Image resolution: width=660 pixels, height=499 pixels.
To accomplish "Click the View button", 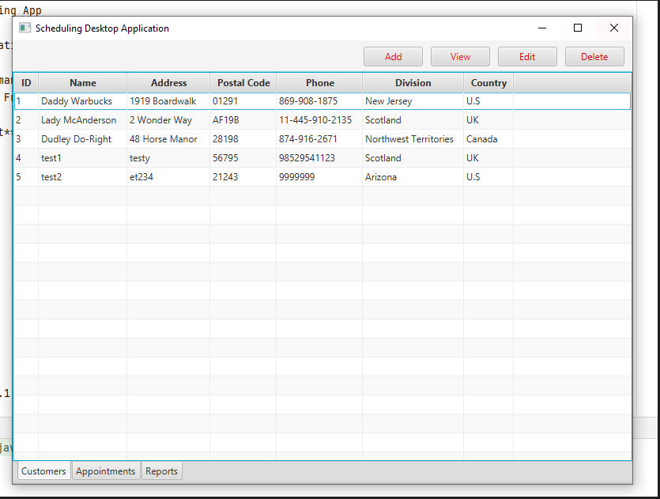I will click(460, 56).
